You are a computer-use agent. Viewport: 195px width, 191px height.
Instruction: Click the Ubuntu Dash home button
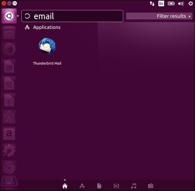pos(9,16)
